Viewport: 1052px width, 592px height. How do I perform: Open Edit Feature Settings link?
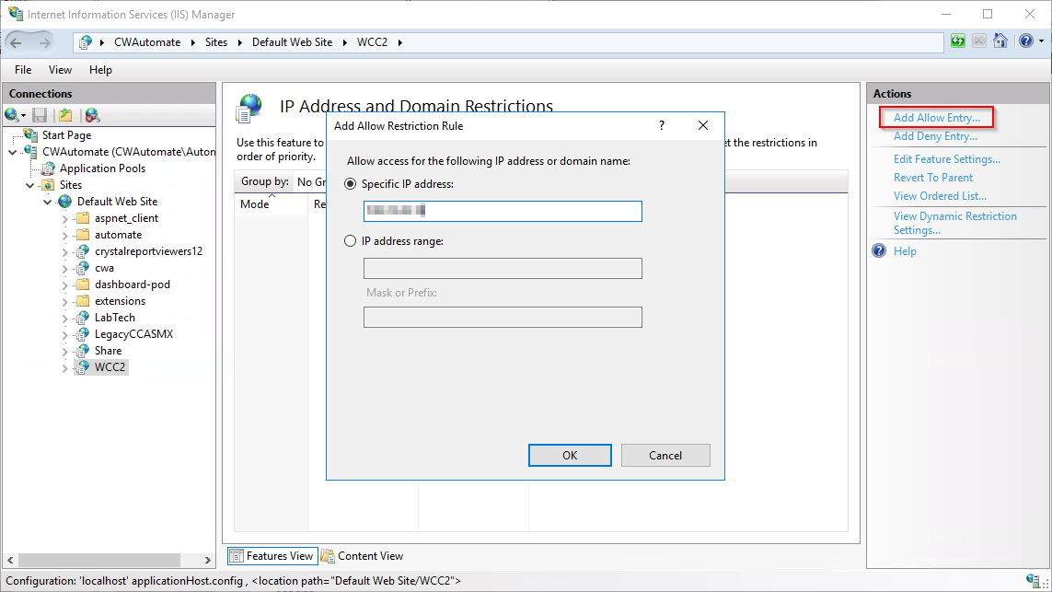(x=947, y=159)
